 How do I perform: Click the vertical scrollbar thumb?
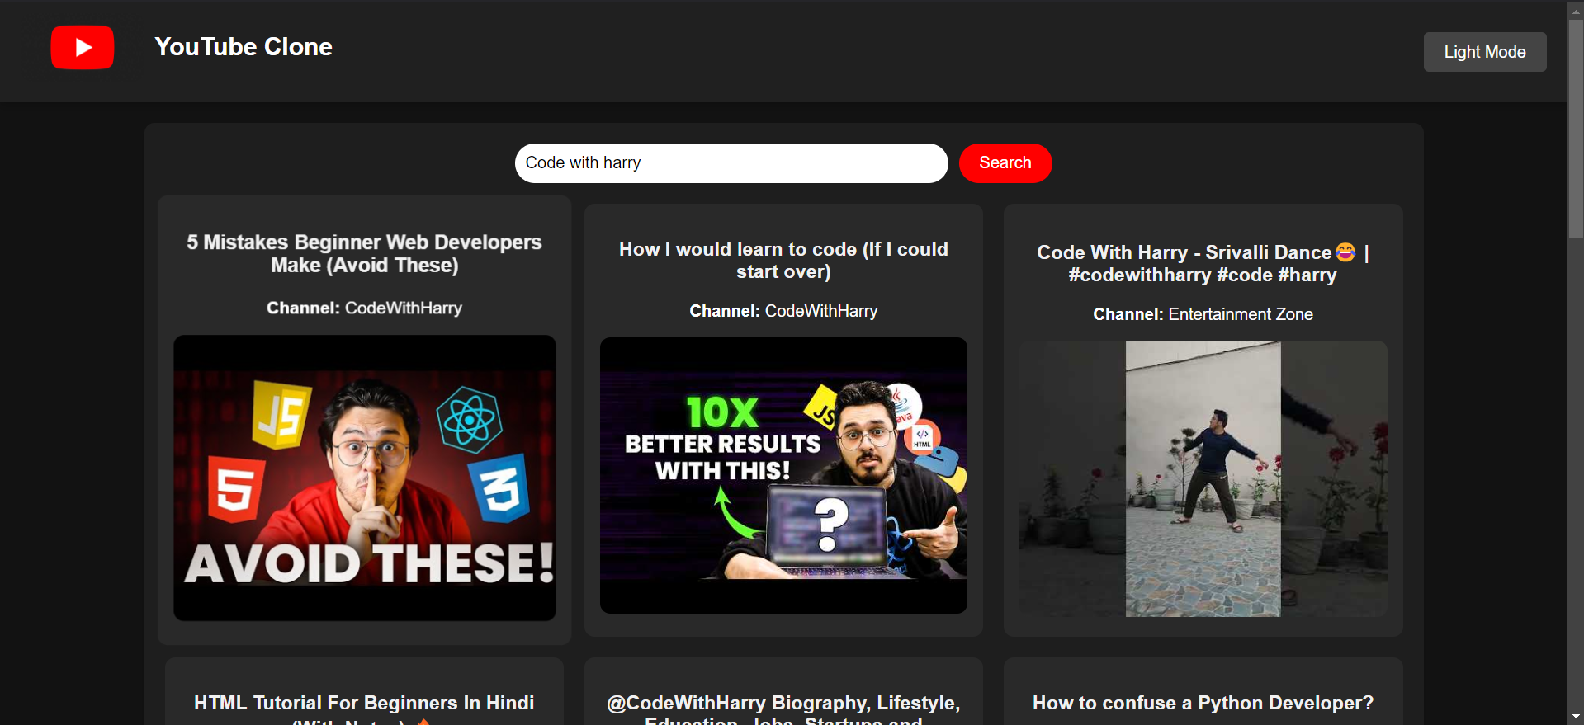(x=1576, y=124)
